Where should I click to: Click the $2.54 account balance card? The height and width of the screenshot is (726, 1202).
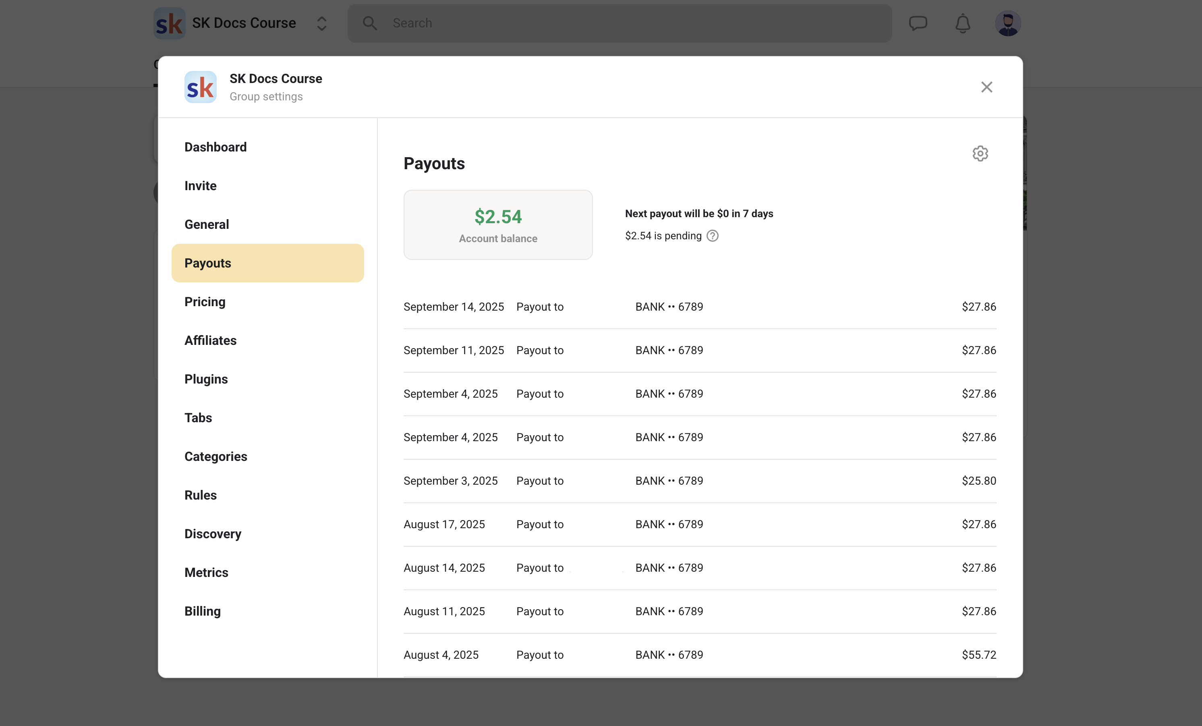pos(497,225)
